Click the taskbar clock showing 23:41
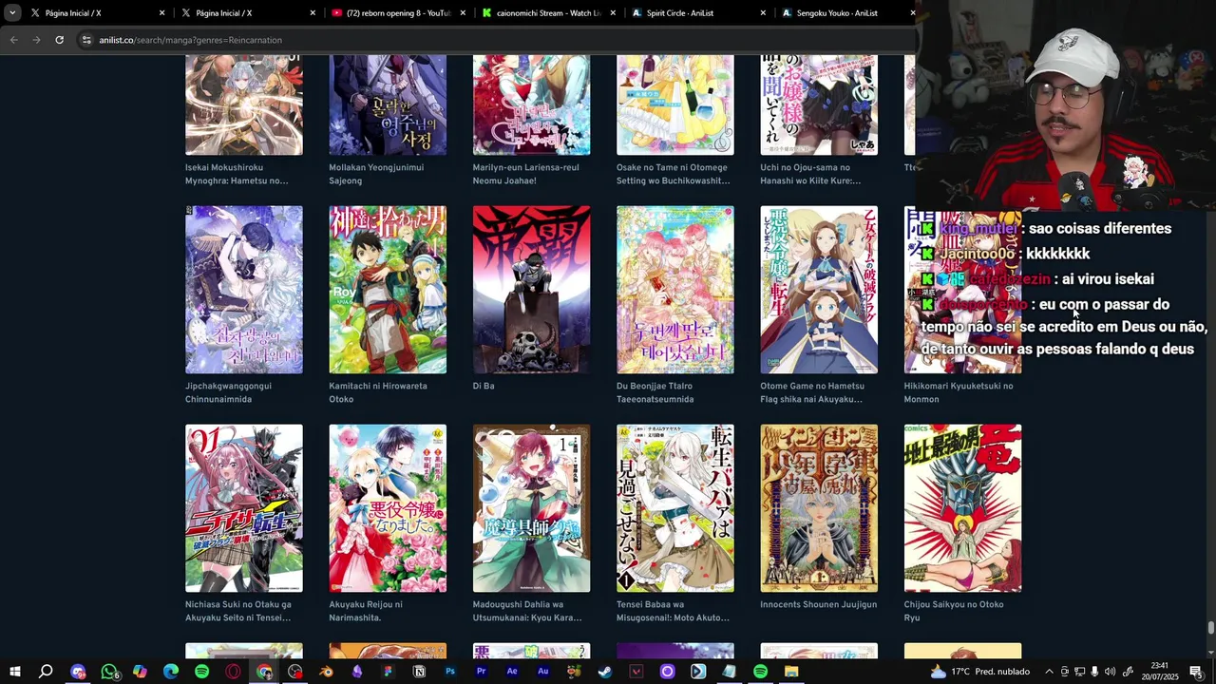This screenshot has width=1216, height=684. click(1159, 672)
